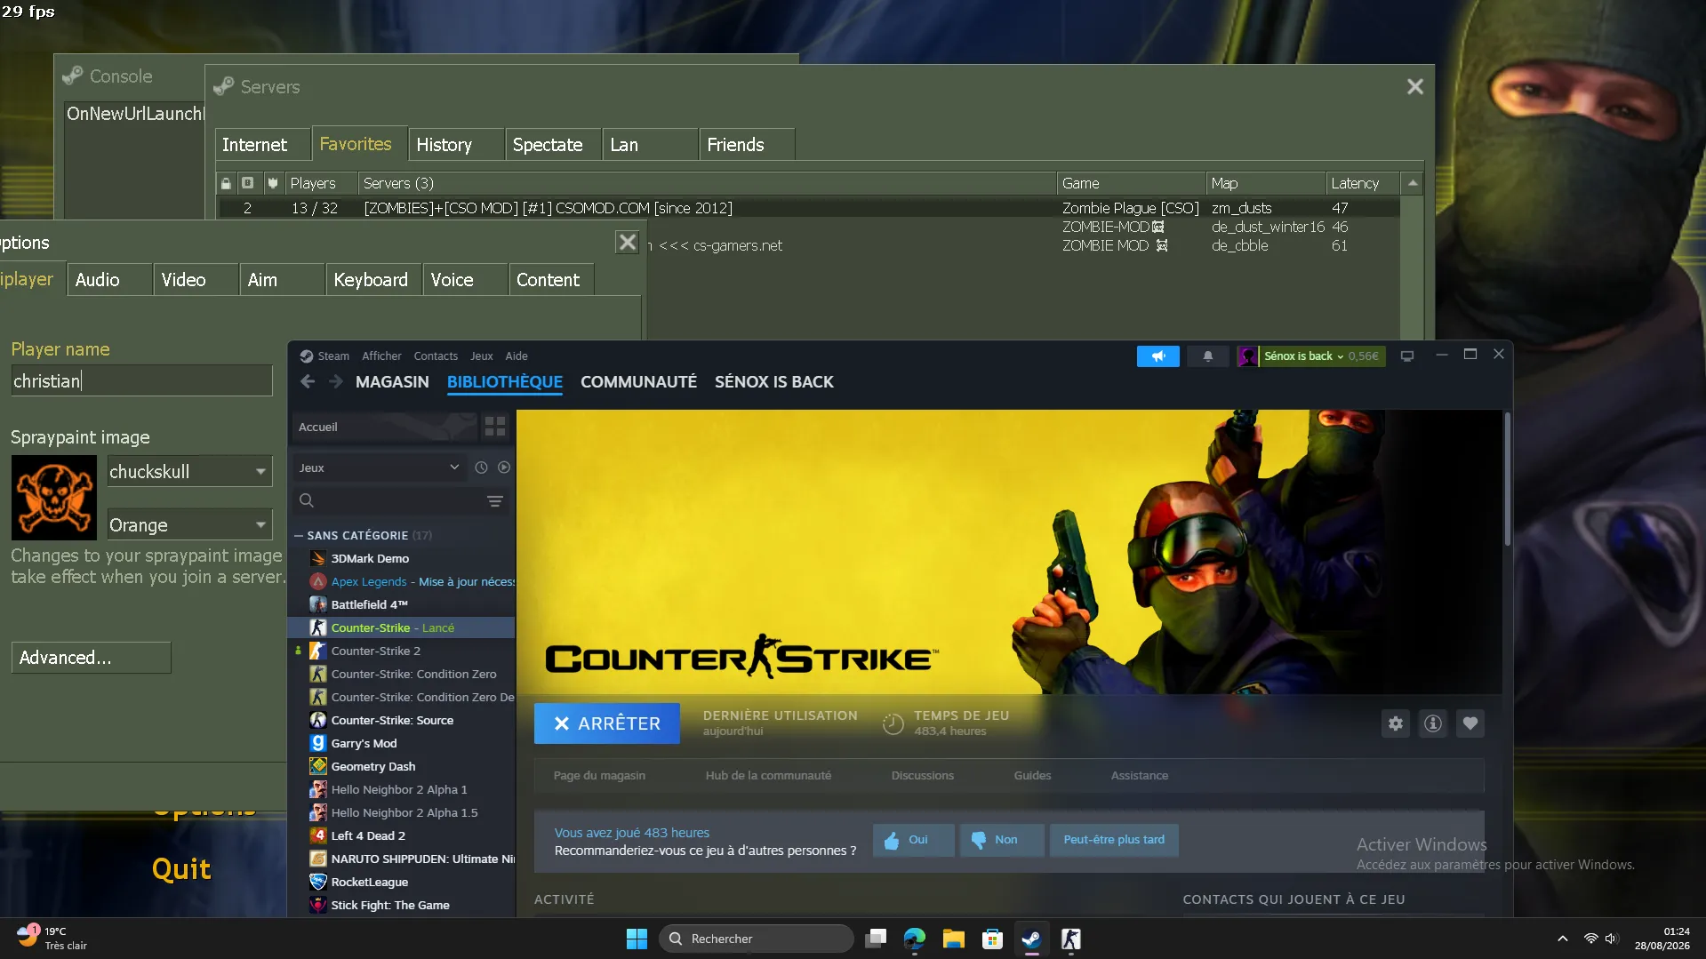This screenshot has height=959, width=1706.
Task: Sort servers by Latency column
Action: click(1362, 183)
